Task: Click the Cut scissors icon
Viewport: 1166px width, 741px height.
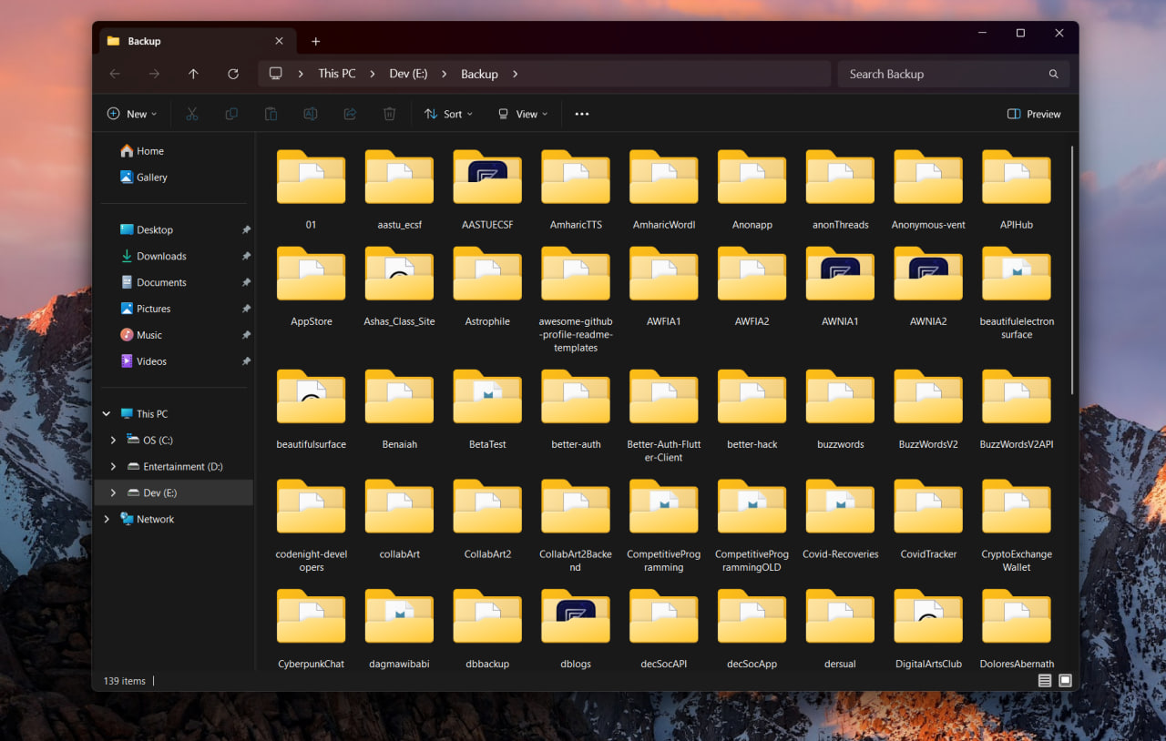Action: tap(191, 114)
